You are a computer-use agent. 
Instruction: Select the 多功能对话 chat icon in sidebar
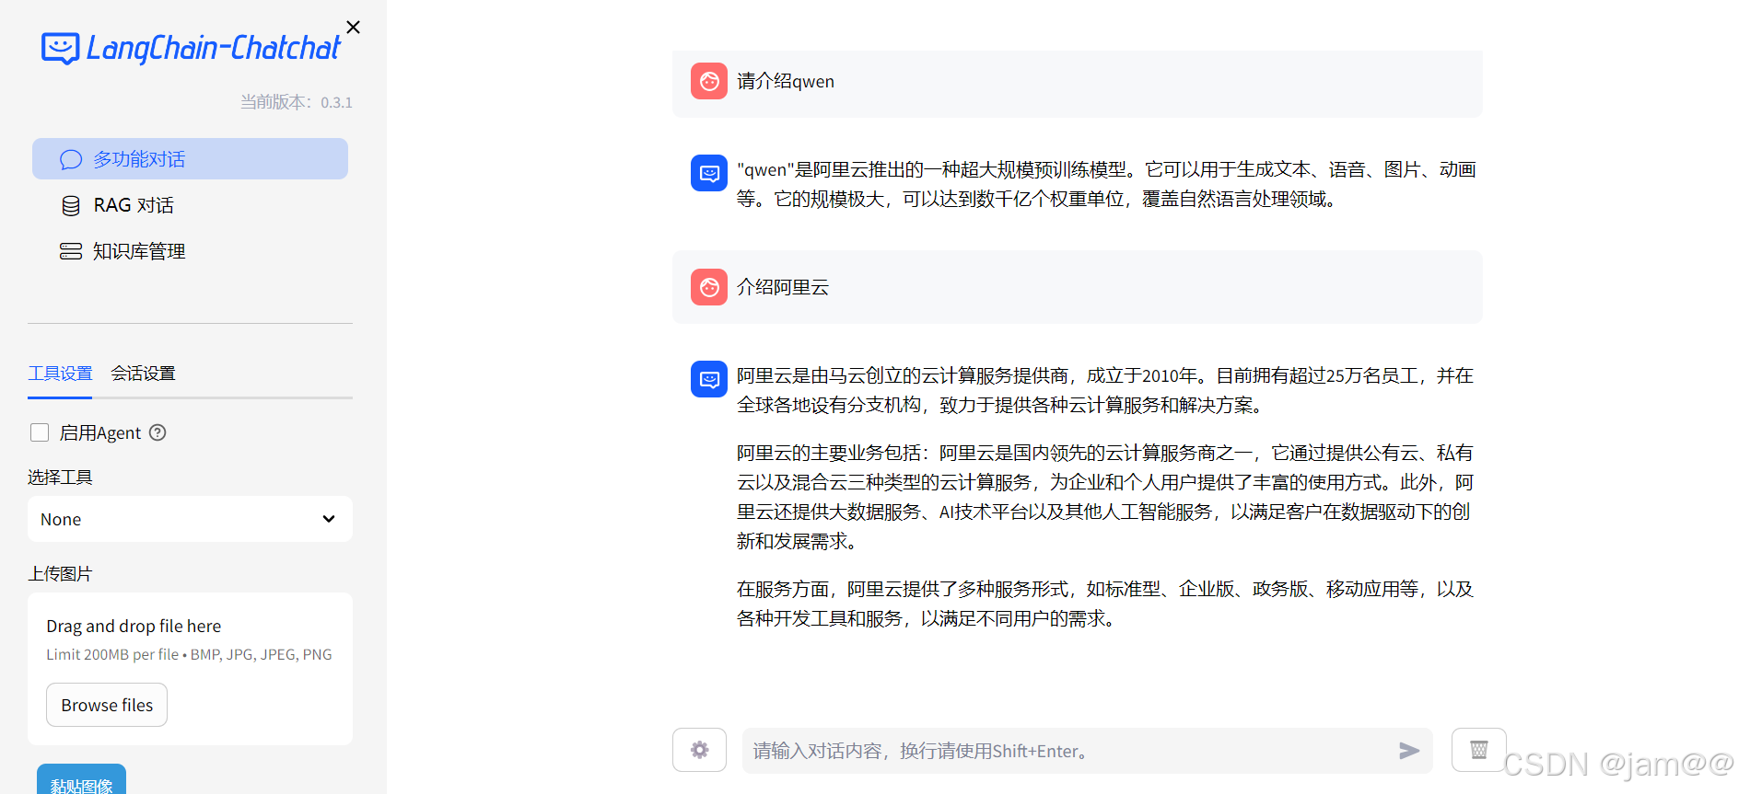point(71,158)
